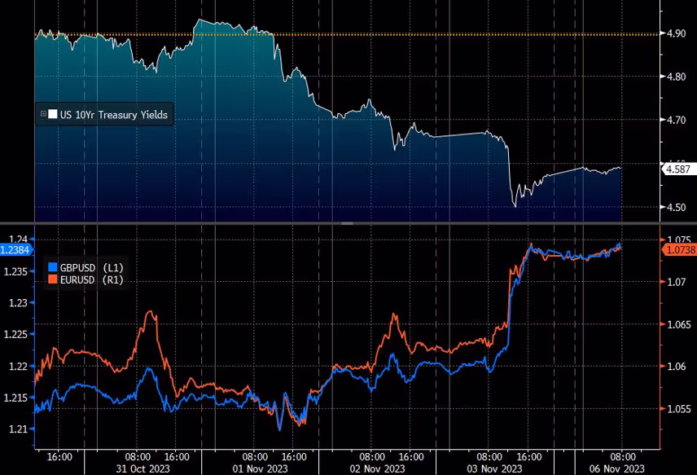Click the 1.06 right axis label

click(x=676, y=367)
